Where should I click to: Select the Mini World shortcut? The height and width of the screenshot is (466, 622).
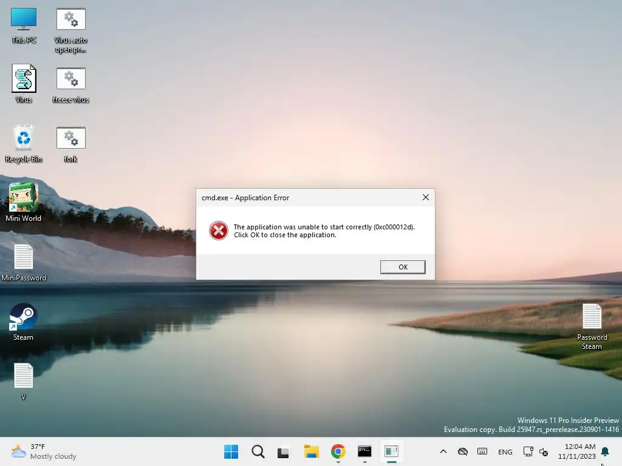(24, 203)
